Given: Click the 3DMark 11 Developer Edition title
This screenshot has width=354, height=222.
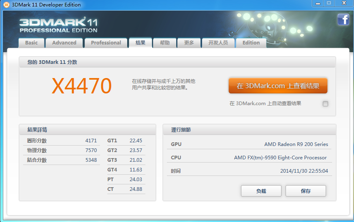Looking at the screenshot, I should [46, 5].
